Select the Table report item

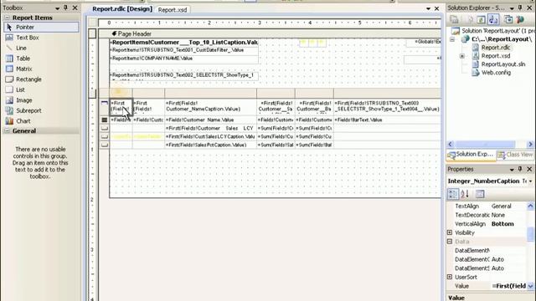(x=41, y=59)
